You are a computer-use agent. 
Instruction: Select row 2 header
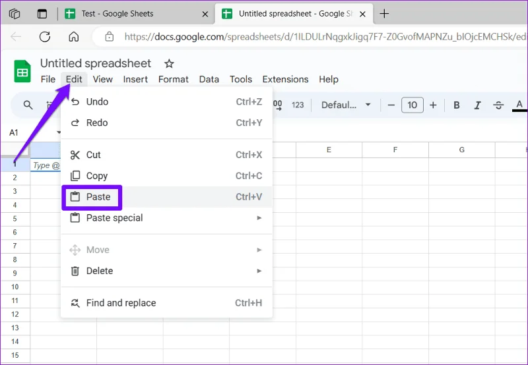click(15, 178)
